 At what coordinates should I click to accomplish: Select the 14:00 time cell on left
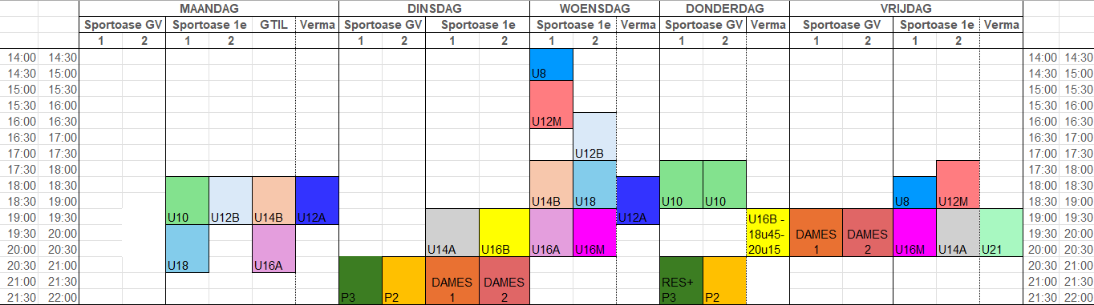click(21, 57)
